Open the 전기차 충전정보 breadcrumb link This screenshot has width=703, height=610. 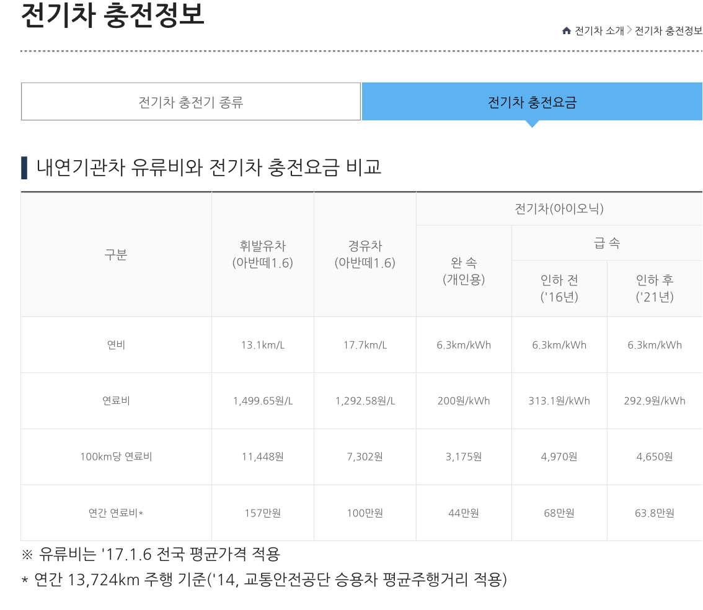coord(668,30)
